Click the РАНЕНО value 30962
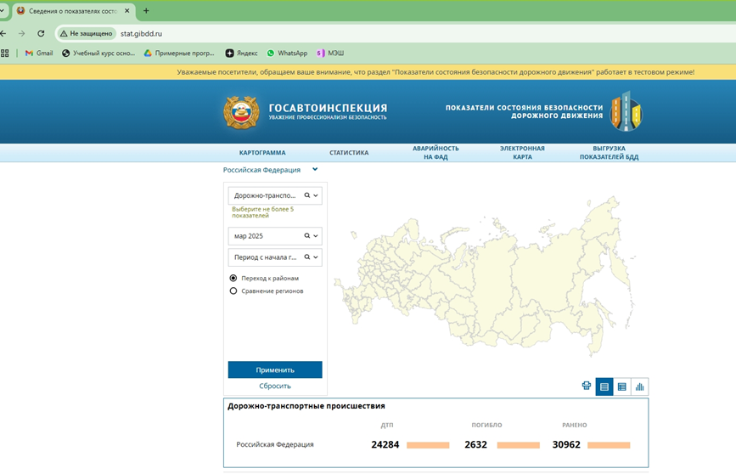The width and height of the screenshot is (736, 474). 566,444
